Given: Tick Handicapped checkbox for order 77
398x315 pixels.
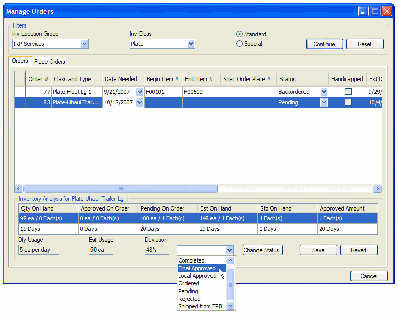Looking at the screenshot, I should 348,91.
